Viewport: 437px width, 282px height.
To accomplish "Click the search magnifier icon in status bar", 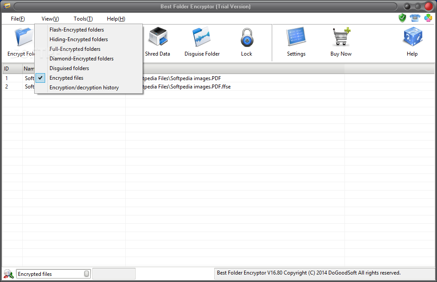I will pyautogui.click(x=8, y=274).
